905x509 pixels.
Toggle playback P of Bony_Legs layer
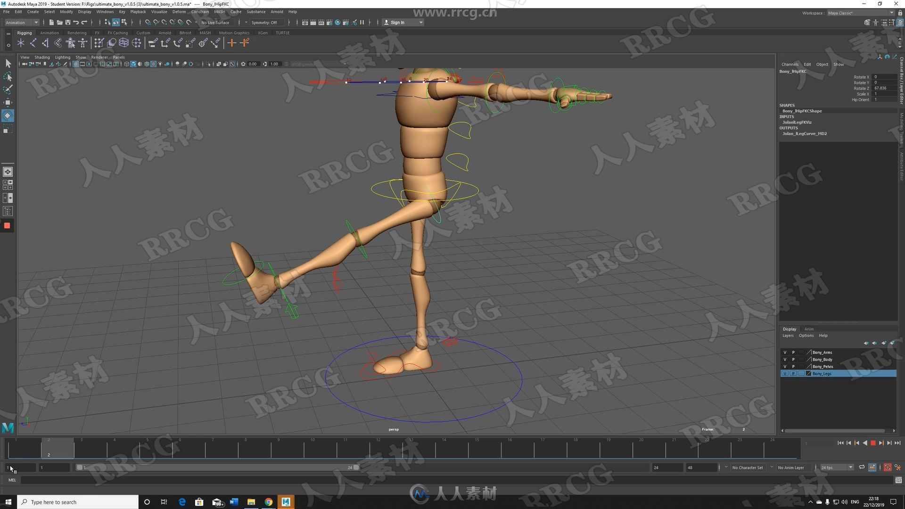click(793, 373)
